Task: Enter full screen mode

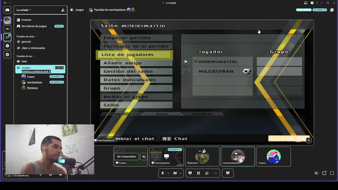Action: point(332,173)
